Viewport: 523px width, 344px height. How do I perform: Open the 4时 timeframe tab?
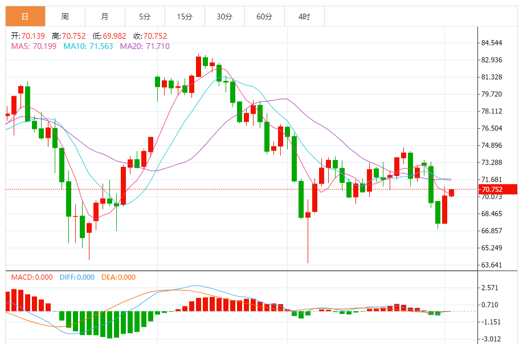(x=304, y=17)
